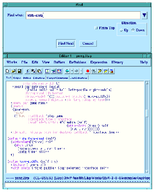Open the dropdown after the forward arrow

[x=81, y=71]
